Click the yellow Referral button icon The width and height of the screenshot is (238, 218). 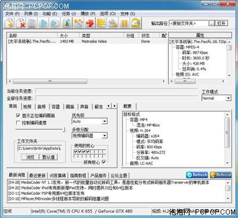point(221,175)
